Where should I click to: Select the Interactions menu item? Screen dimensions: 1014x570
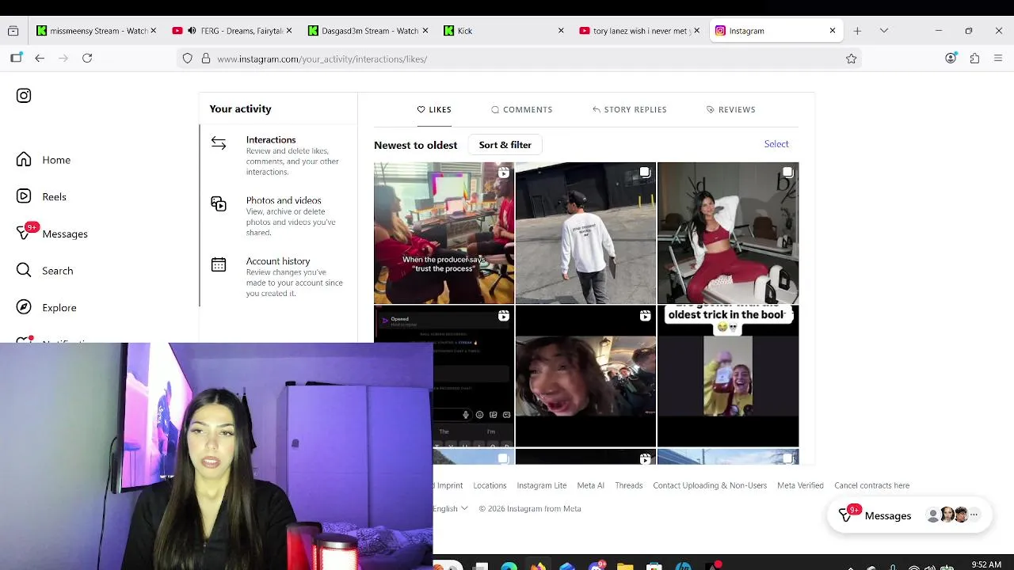pyautogui.click(x=278, y=155)
